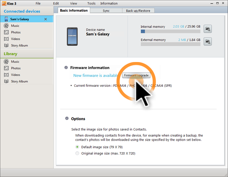This screenshot has height=177, width=228.
Task: Select Default image size (79 X 79)
Action: click(77, 147)
